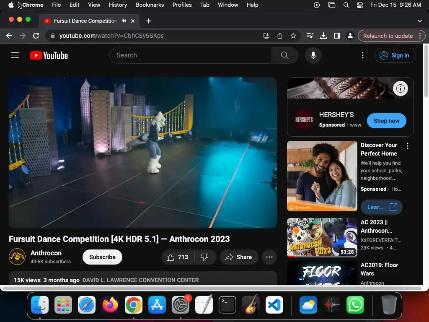The width and height of the screenshot is (429, 322).
Task: Open the History menu
Action: click(118, 5)
